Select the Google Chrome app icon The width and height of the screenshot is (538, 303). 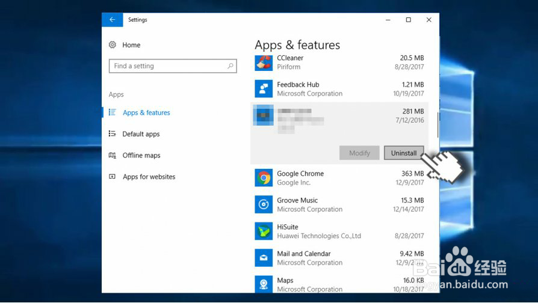tap(264, 178)
